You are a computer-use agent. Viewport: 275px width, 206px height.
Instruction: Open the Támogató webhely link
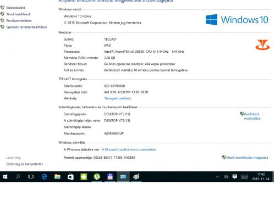tap(118, 98)
